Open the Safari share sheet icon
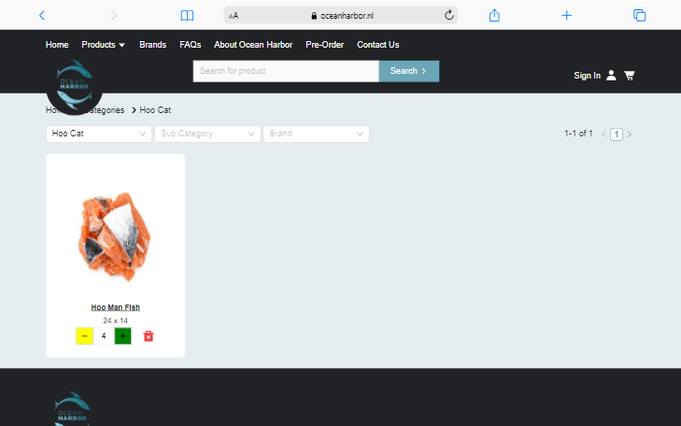The image size is (681, 426). pos(494,16)
